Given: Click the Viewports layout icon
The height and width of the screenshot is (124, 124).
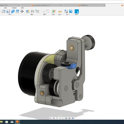Looking at the screenshot, I should point(73,118).
